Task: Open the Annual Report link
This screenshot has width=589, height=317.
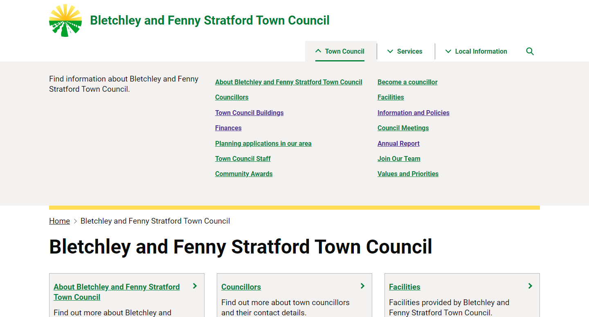Action: [x=398, y=143]
